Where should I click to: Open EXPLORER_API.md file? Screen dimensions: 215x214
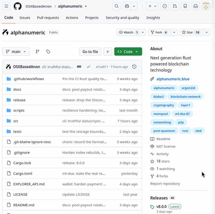pos(29,184)
